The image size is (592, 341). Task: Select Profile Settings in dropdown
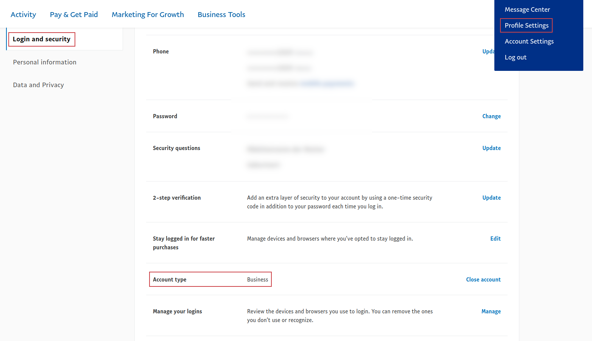click(x=527, y=25)
